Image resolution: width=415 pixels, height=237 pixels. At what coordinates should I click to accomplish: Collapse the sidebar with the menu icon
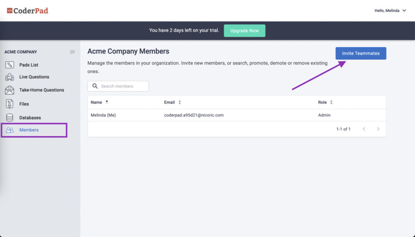pyautogui.click(x=72, y=52)
